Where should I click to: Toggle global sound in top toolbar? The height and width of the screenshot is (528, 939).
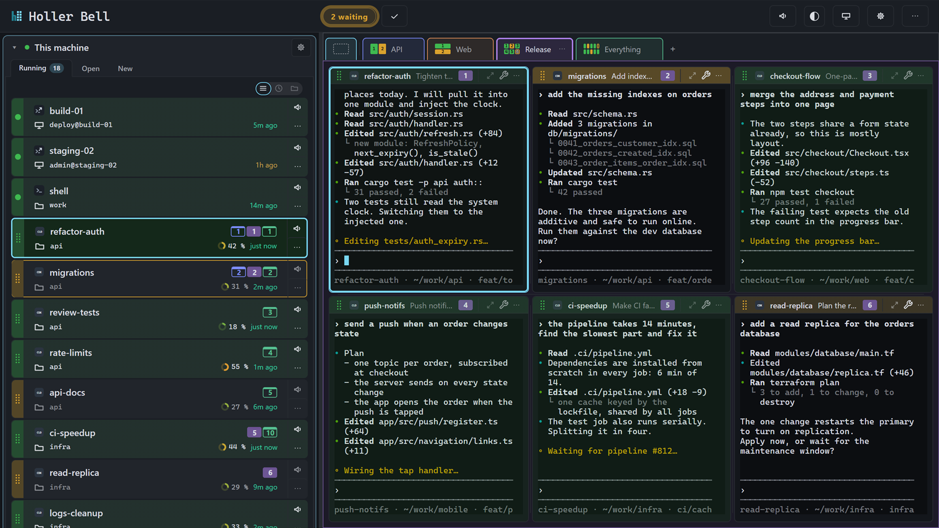coord(783,16)
